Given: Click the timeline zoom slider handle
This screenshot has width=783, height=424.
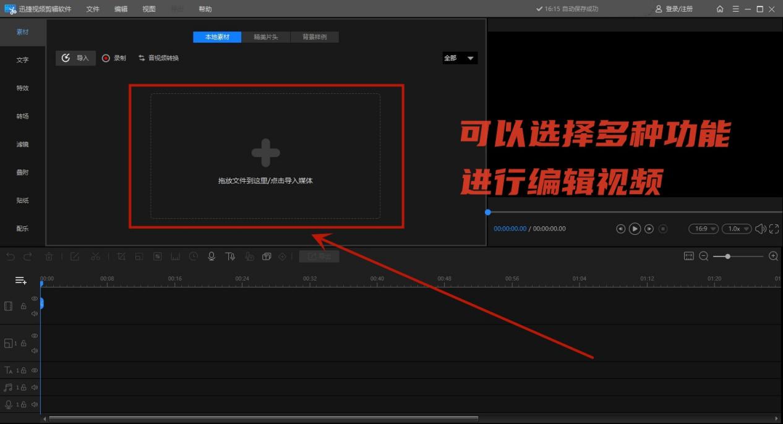Looking at the screenshot, I should [727, 256].
